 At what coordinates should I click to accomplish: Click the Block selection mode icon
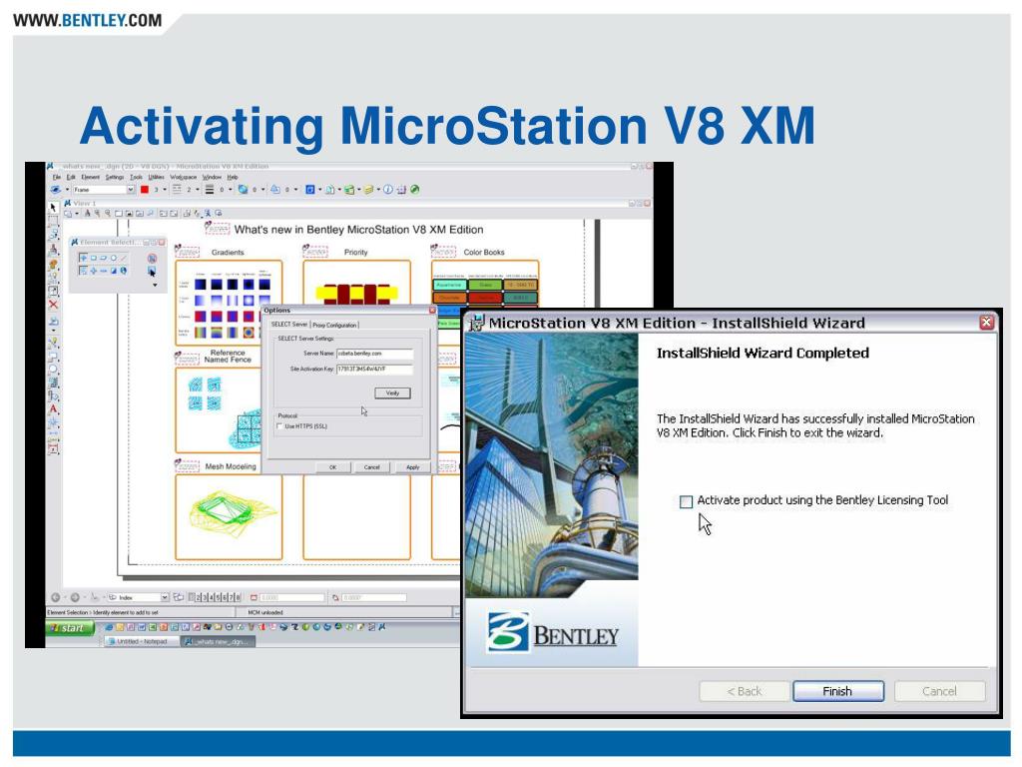pos(93,258)
